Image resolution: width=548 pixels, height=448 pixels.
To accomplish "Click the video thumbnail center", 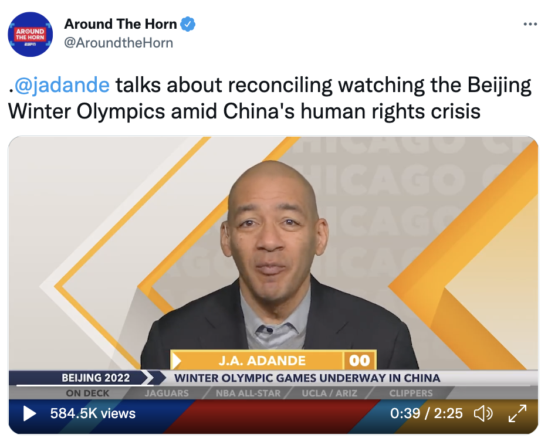I will point(273,285).
